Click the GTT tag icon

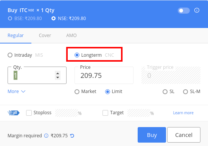click(14, 113)
